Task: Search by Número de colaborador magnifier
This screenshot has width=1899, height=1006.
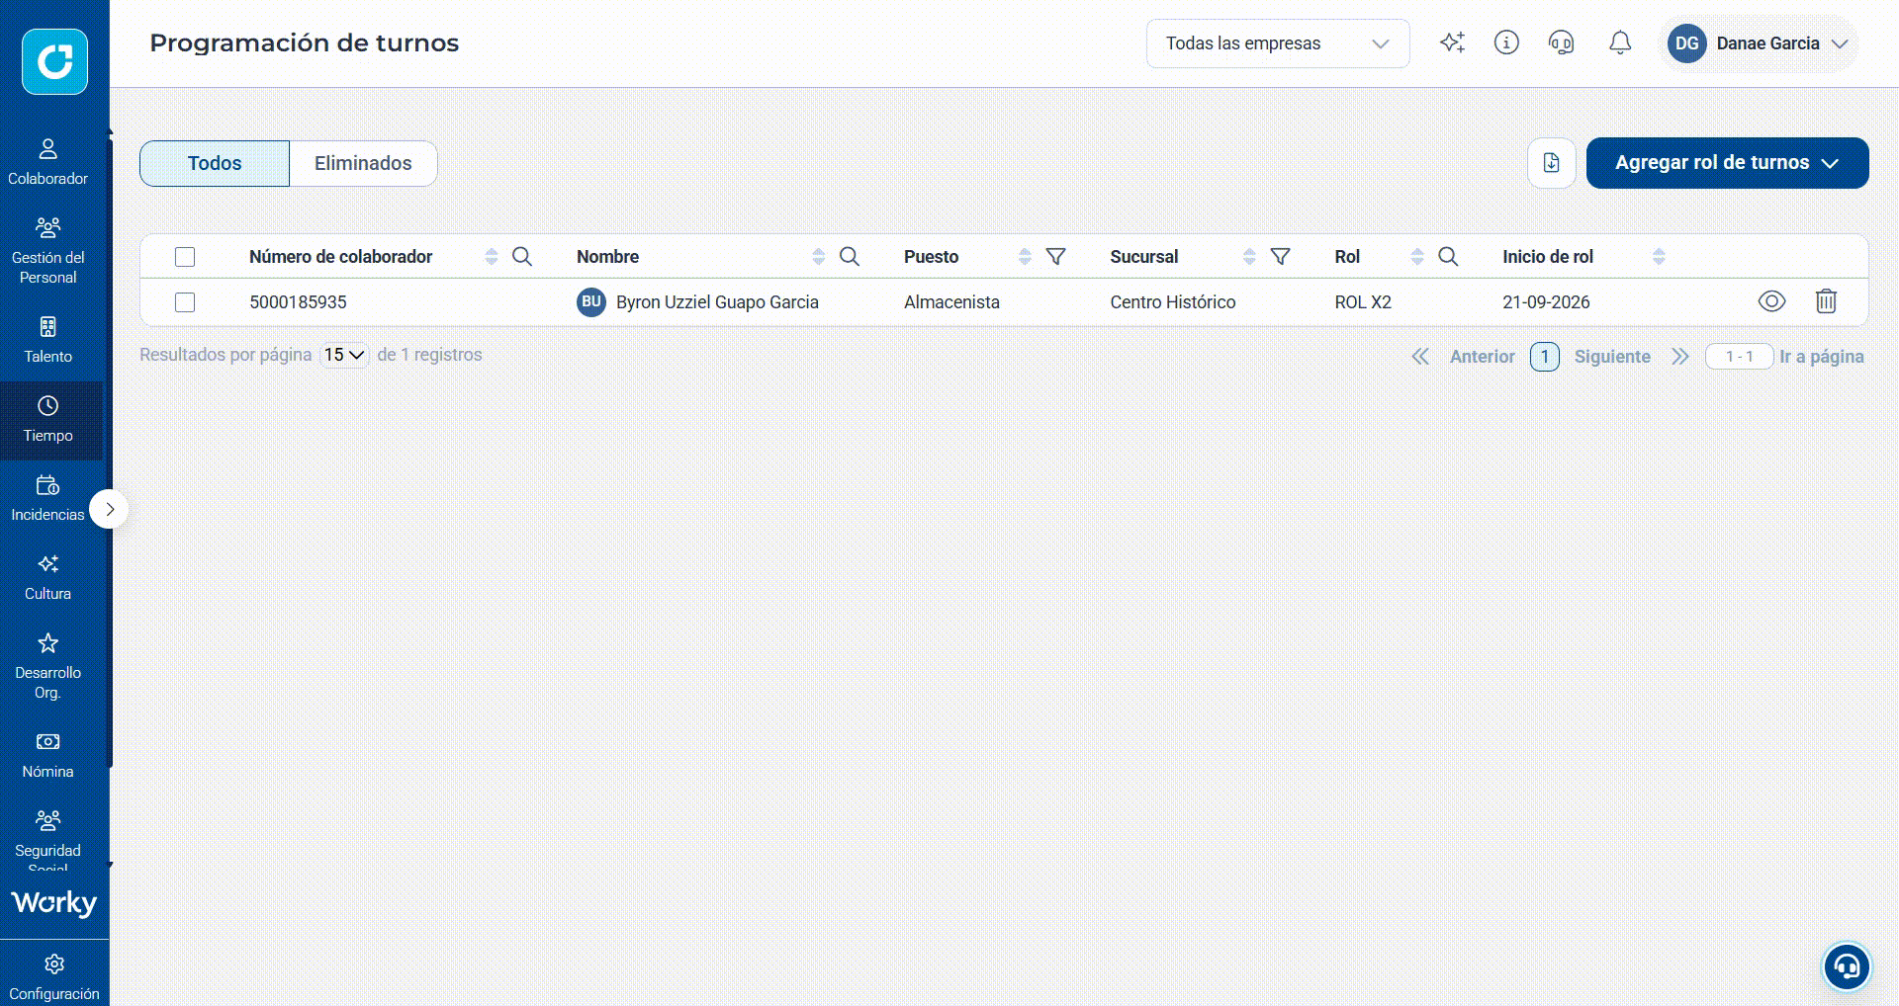Action: pos(522,257)
